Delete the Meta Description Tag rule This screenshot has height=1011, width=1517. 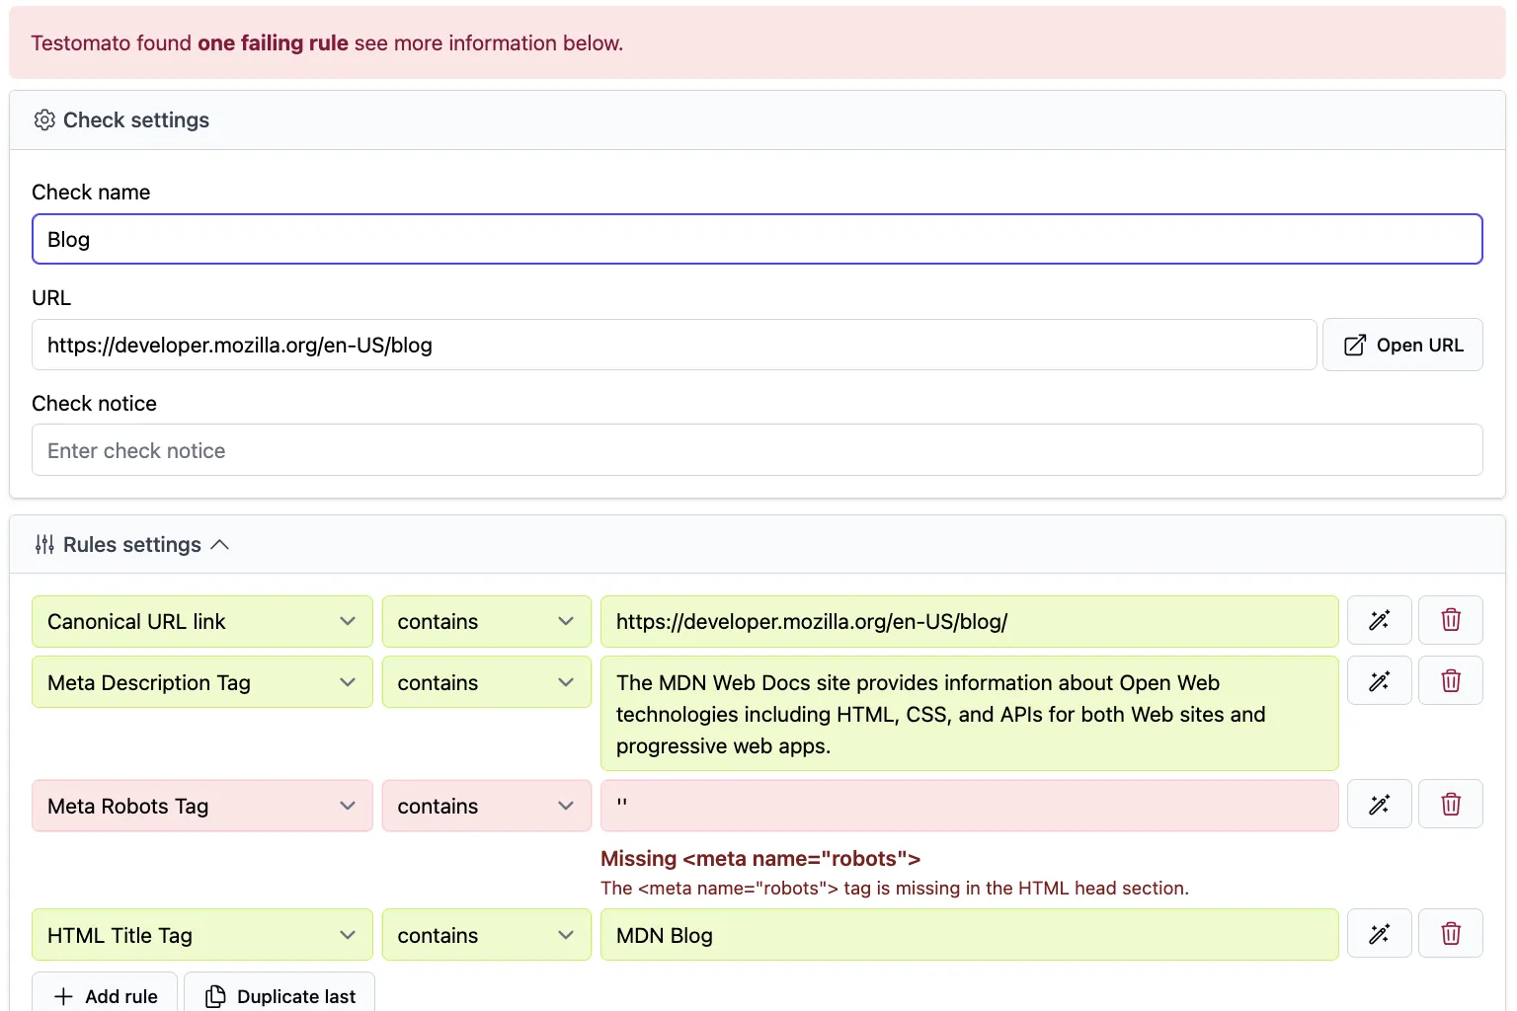point(1450,680)
